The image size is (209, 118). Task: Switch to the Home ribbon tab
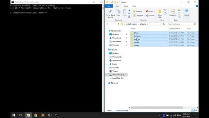click(117, 6)
